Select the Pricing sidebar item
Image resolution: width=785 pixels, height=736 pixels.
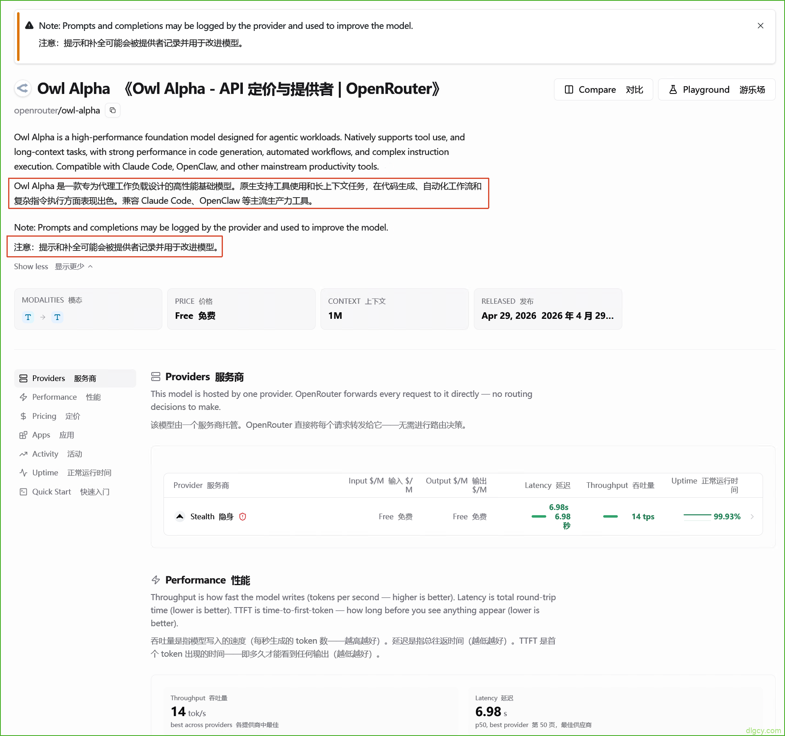pyautogui.click(x=75, y=416)
